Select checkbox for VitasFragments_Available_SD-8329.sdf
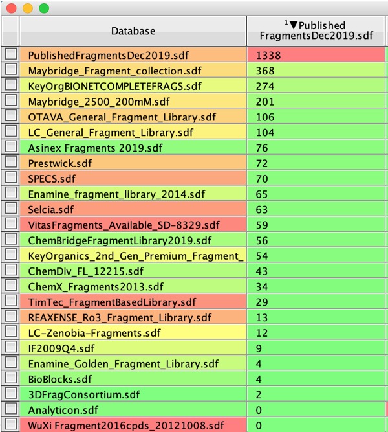The image size is (388, 432). (11, 223)
